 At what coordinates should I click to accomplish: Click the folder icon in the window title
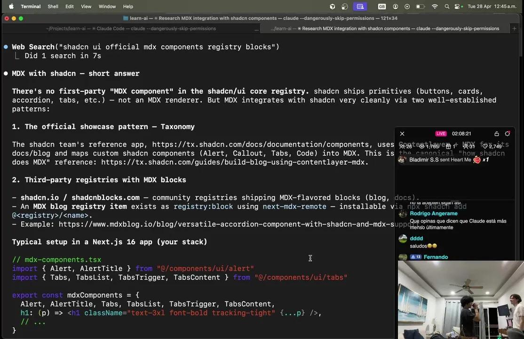(x=126, y=18)
